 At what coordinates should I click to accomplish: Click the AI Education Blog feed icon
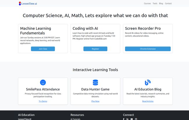click(x=148, y=82)
